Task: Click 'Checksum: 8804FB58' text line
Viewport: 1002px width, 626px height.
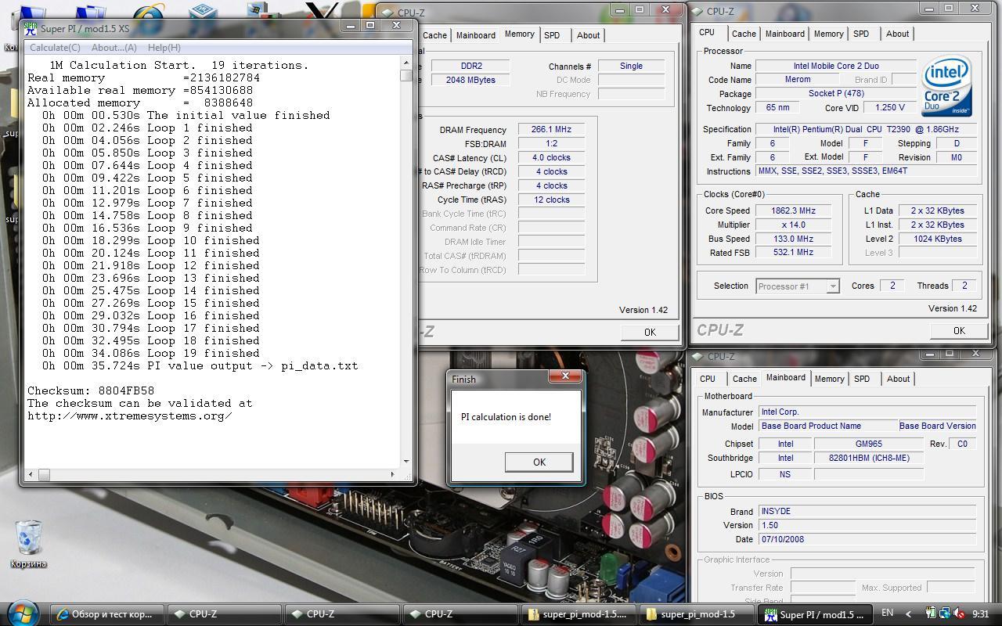Action: tap(91, 390)
